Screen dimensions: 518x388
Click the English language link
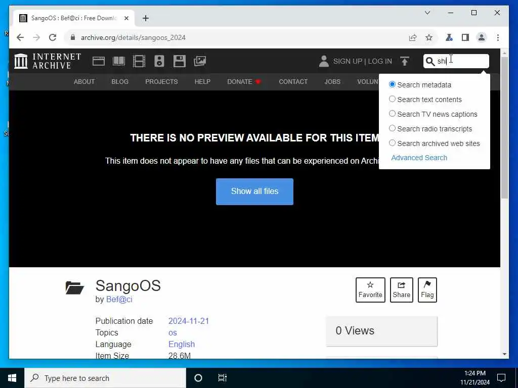182,344
